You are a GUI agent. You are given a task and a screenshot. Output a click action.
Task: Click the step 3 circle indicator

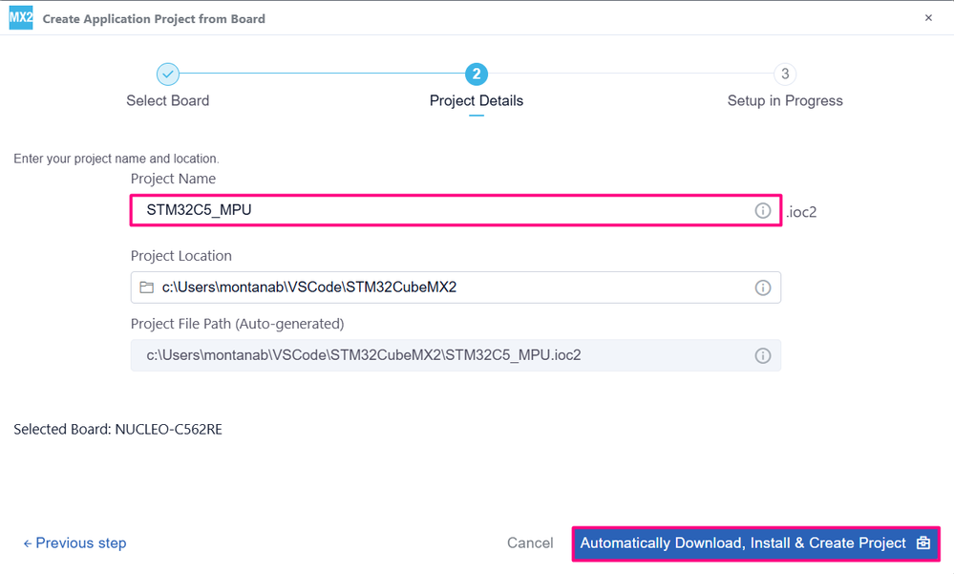[x=785, y=74]
